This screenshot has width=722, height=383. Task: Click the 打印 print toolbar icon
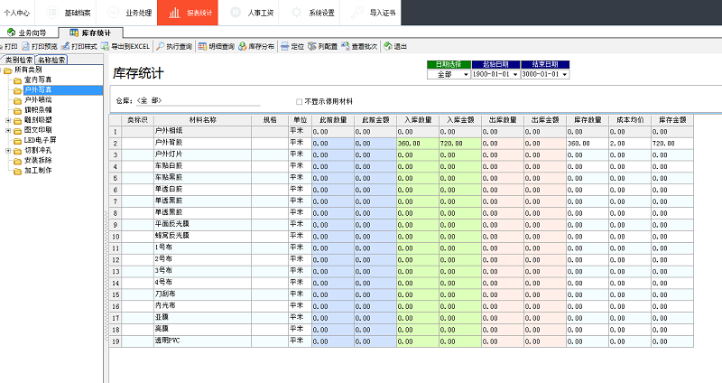coord(9,45)
